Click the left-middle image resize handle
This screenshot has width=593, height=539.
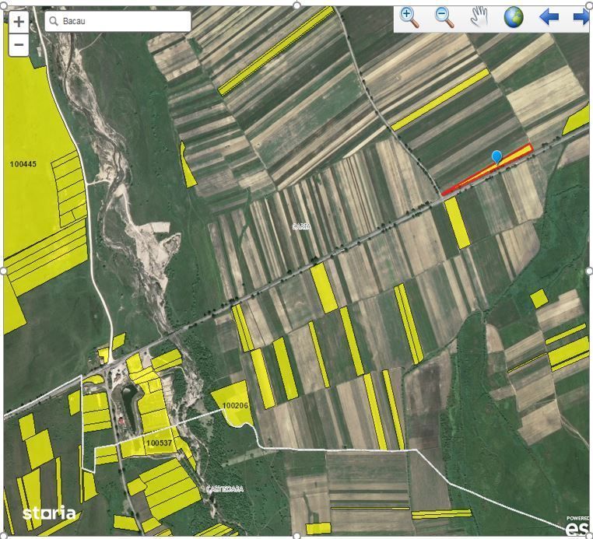4,271
